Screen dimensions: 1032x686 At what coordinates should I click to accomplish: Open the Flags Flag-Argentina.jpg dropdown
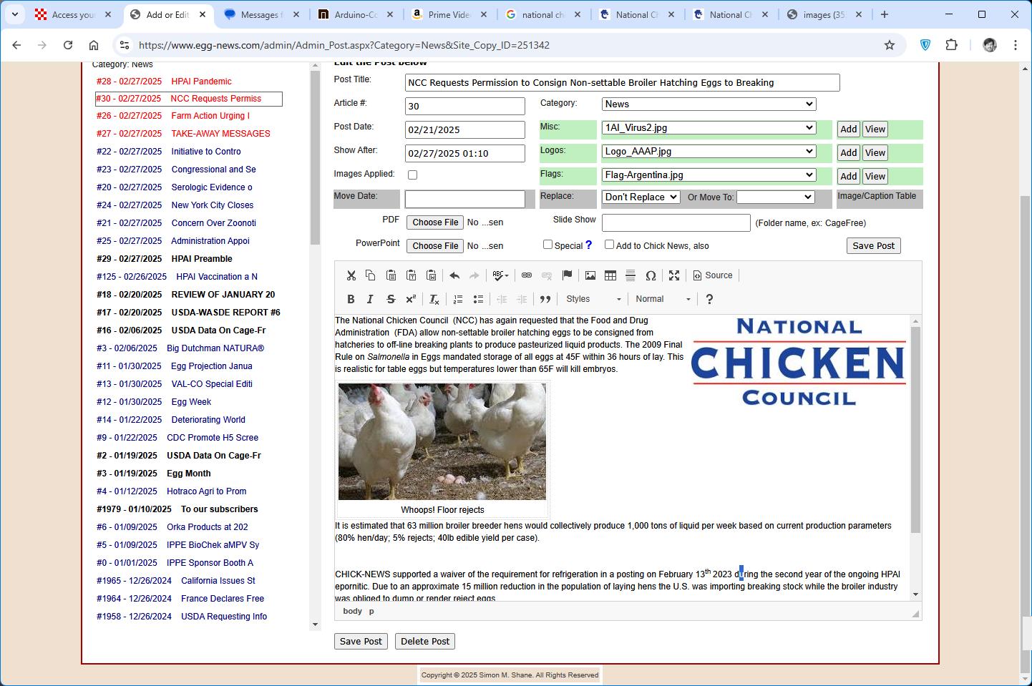pos(709,175)
